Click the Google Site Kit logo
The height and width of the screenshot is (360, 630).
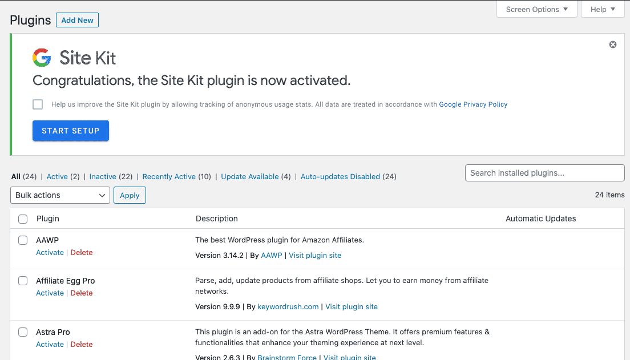tap(41, 58)
